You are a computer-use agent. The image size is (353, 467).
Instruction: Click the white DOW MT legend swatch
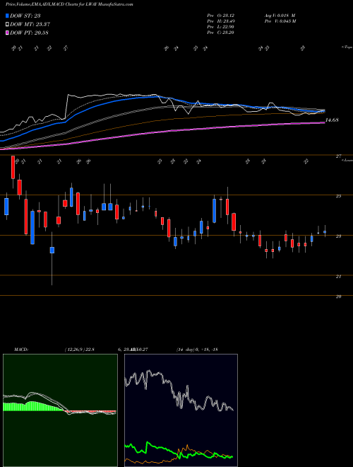[x=7, y=25]
